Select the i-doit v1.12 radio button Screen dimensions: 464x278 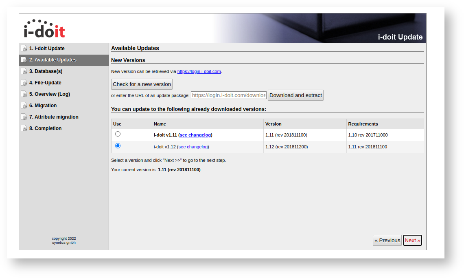[x=118, y=146]
